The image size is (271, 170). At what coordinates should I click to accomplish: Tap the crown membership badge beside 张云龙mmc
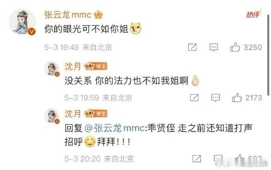tap(98, 14)
